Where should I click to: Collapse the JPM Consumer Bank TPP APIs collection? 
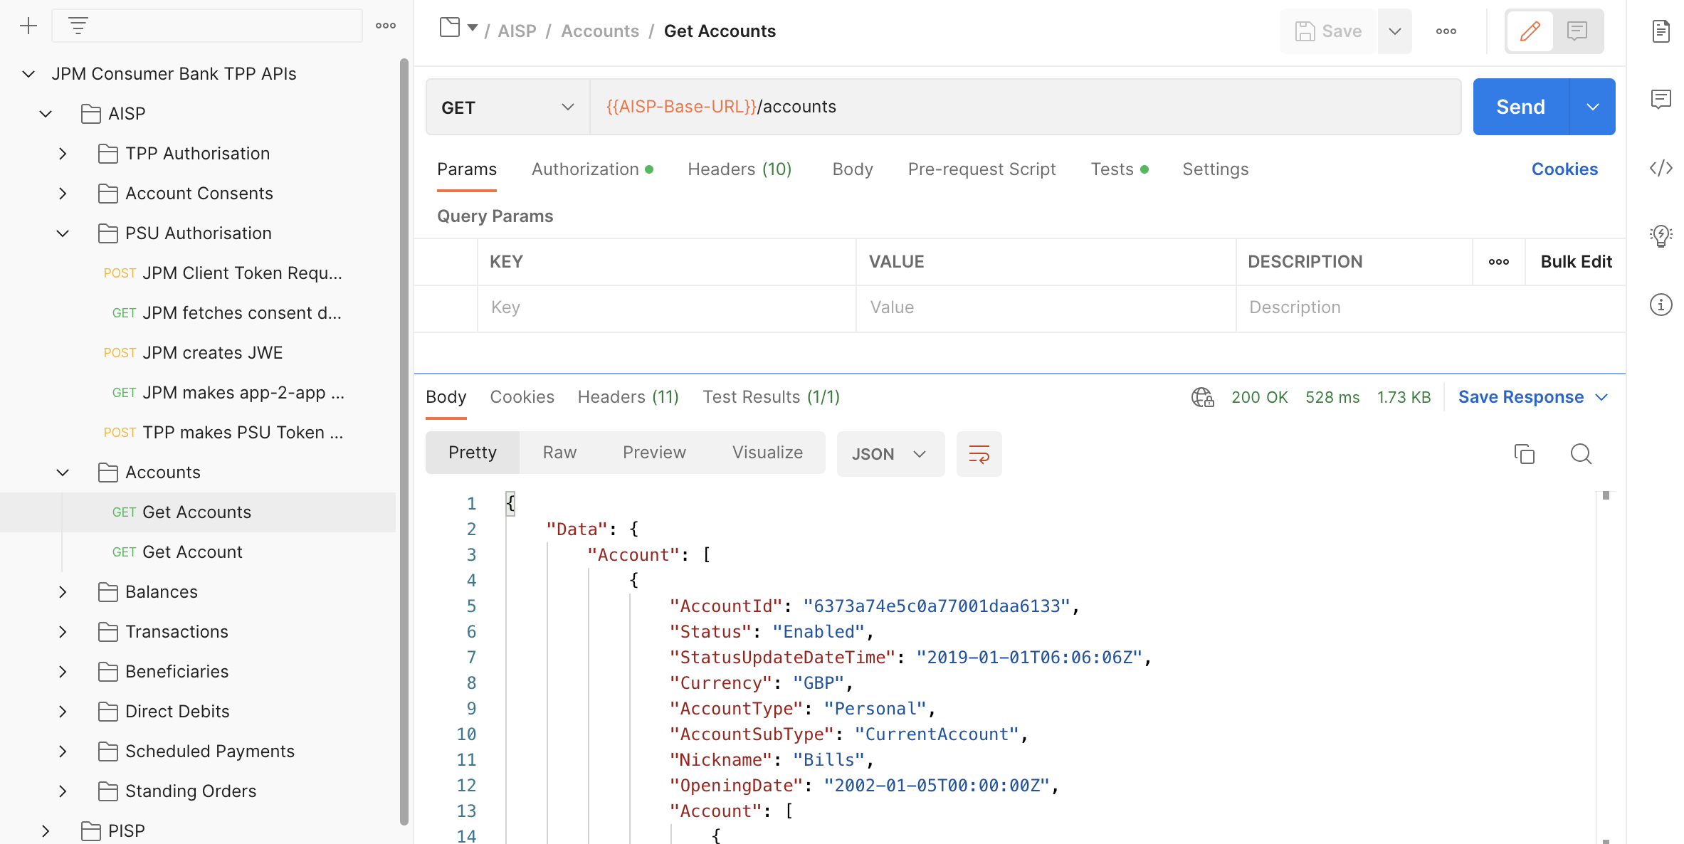coord(28,74)
